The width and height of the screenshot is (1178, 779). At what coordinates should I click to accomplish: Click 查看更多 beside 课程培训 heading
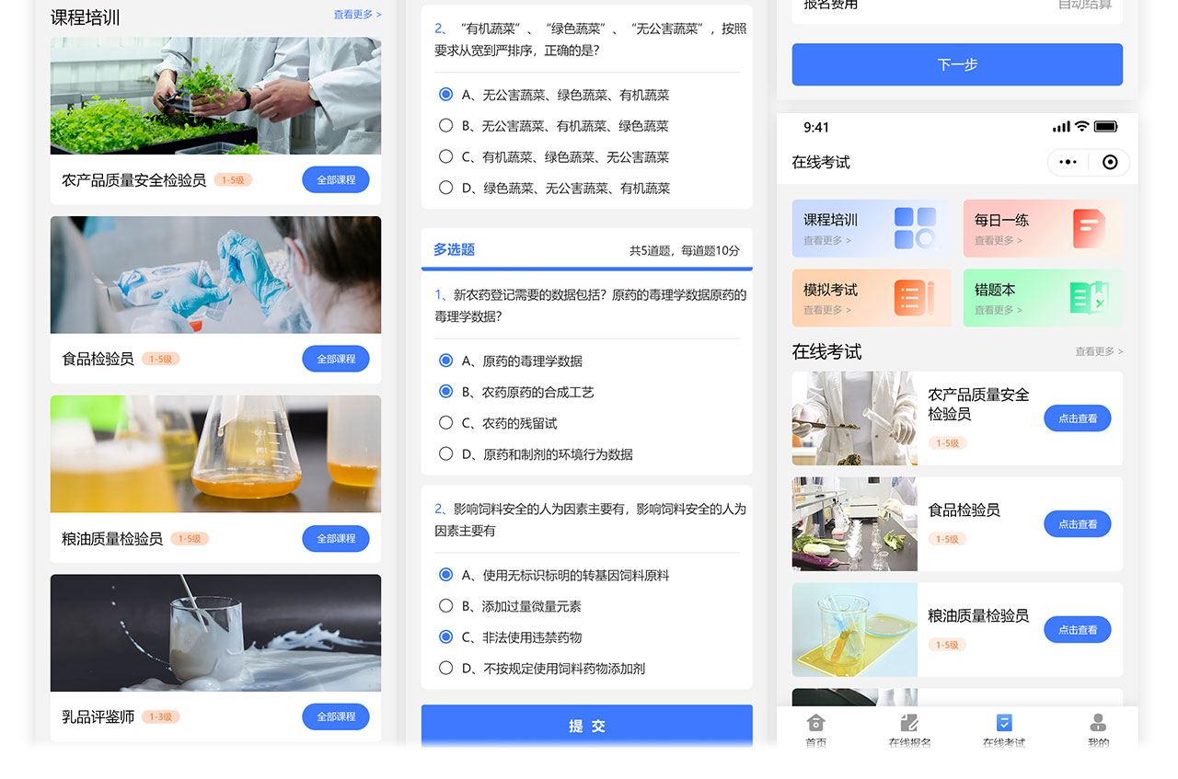click(x=357, y=15)
